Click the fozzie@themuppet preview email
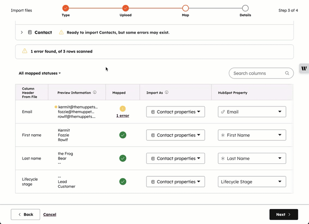The width and height of the screenshot is (309, 224). point(76,112)
